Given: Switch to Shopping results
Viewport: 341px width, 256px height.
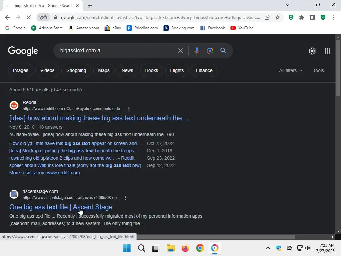Looking at the screenshot, I should point(76,70).
